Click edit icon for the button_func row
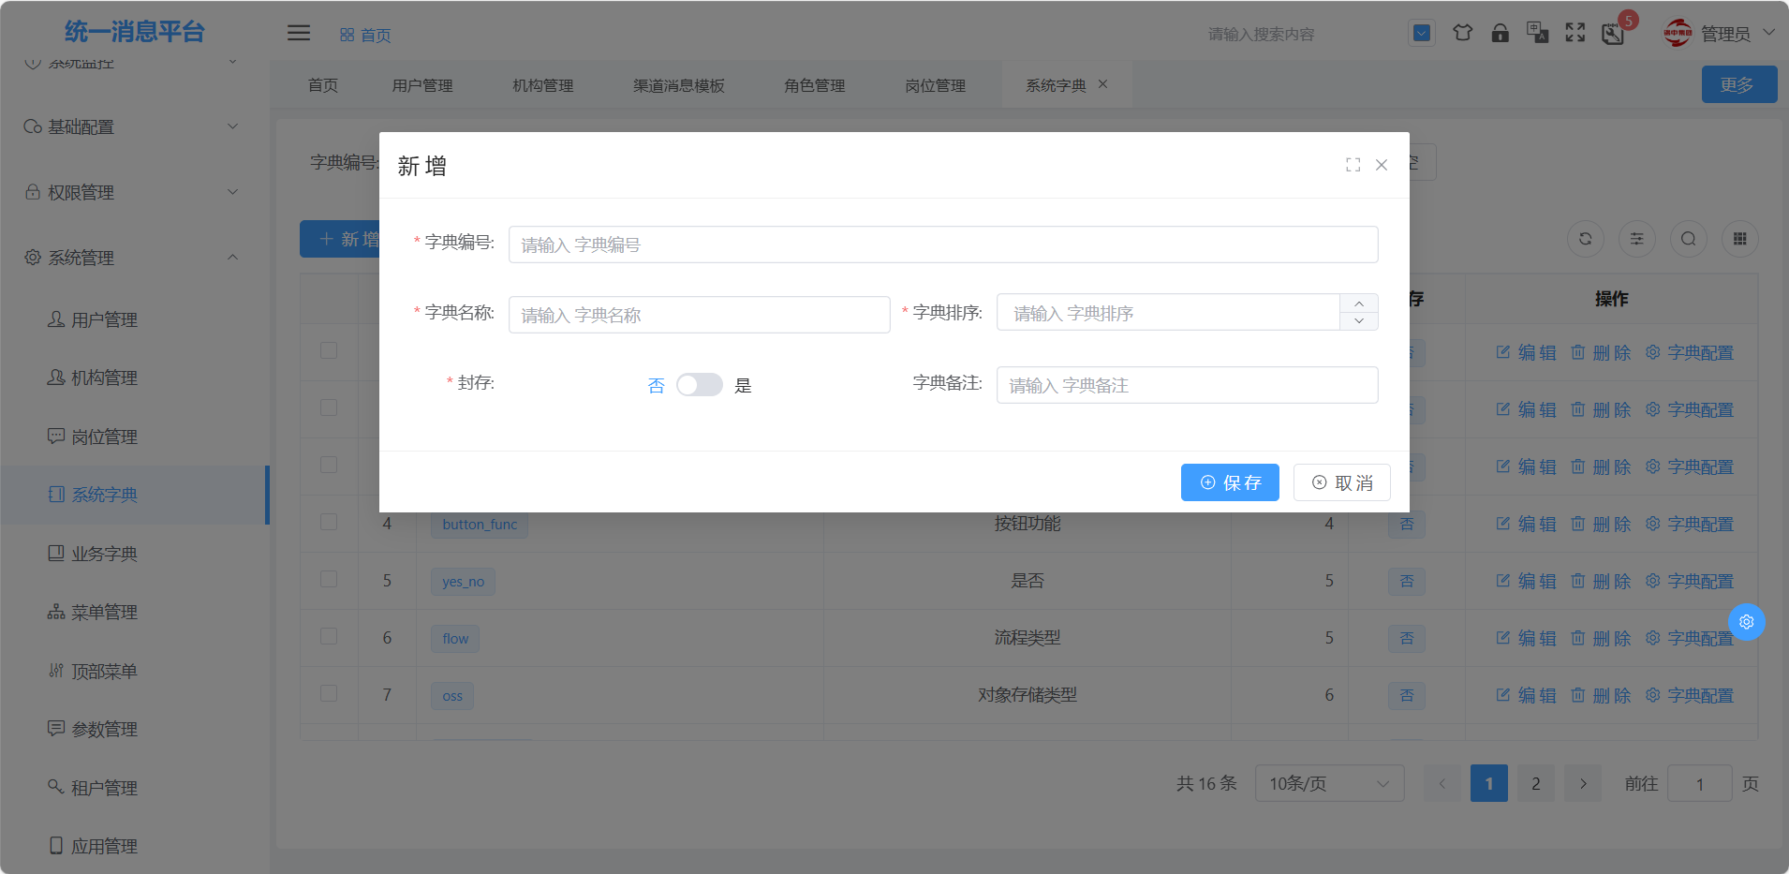 (1503, 524)
